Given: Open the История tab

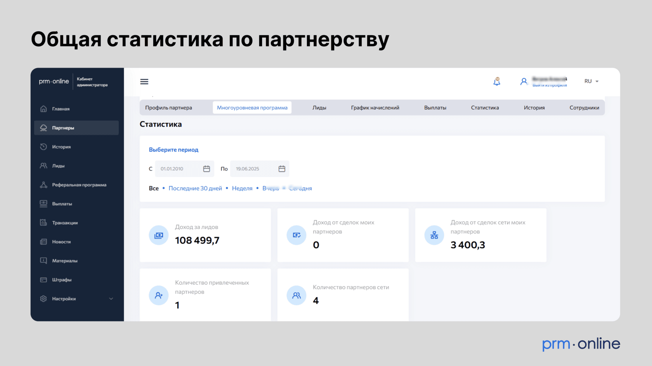Looking at the screenshot, I should tap(534, 108).
